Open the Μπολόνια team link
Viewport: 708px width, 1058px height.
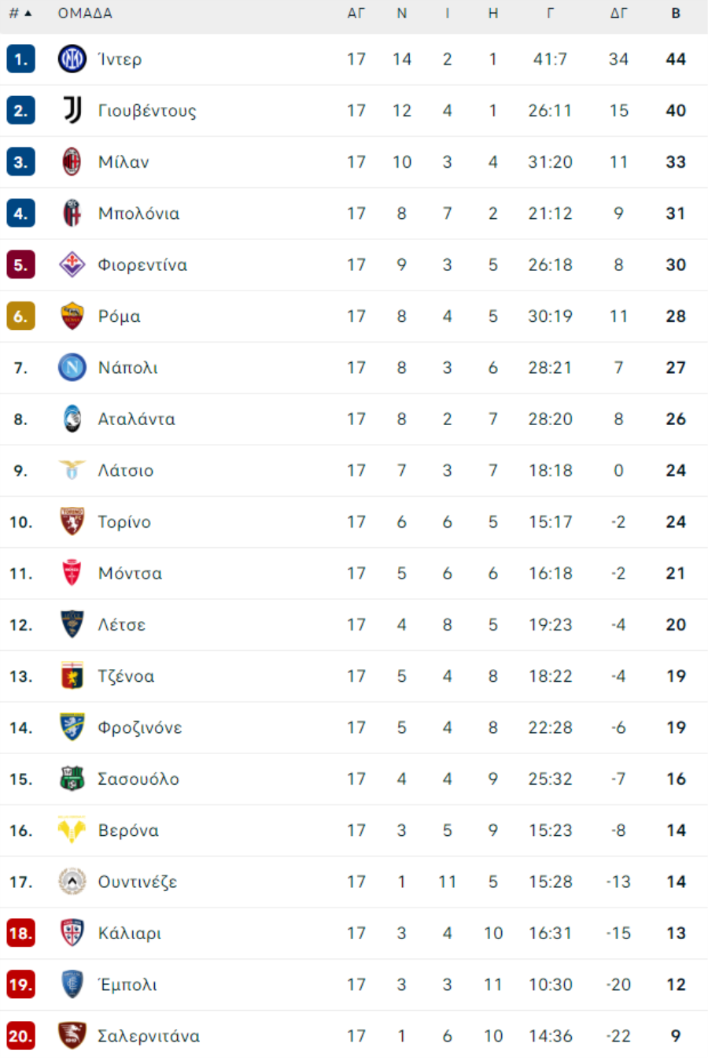click(x=138, y=213)
